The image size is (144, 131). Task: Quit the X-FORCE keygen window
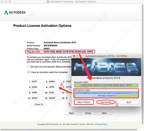click(129, 102)
